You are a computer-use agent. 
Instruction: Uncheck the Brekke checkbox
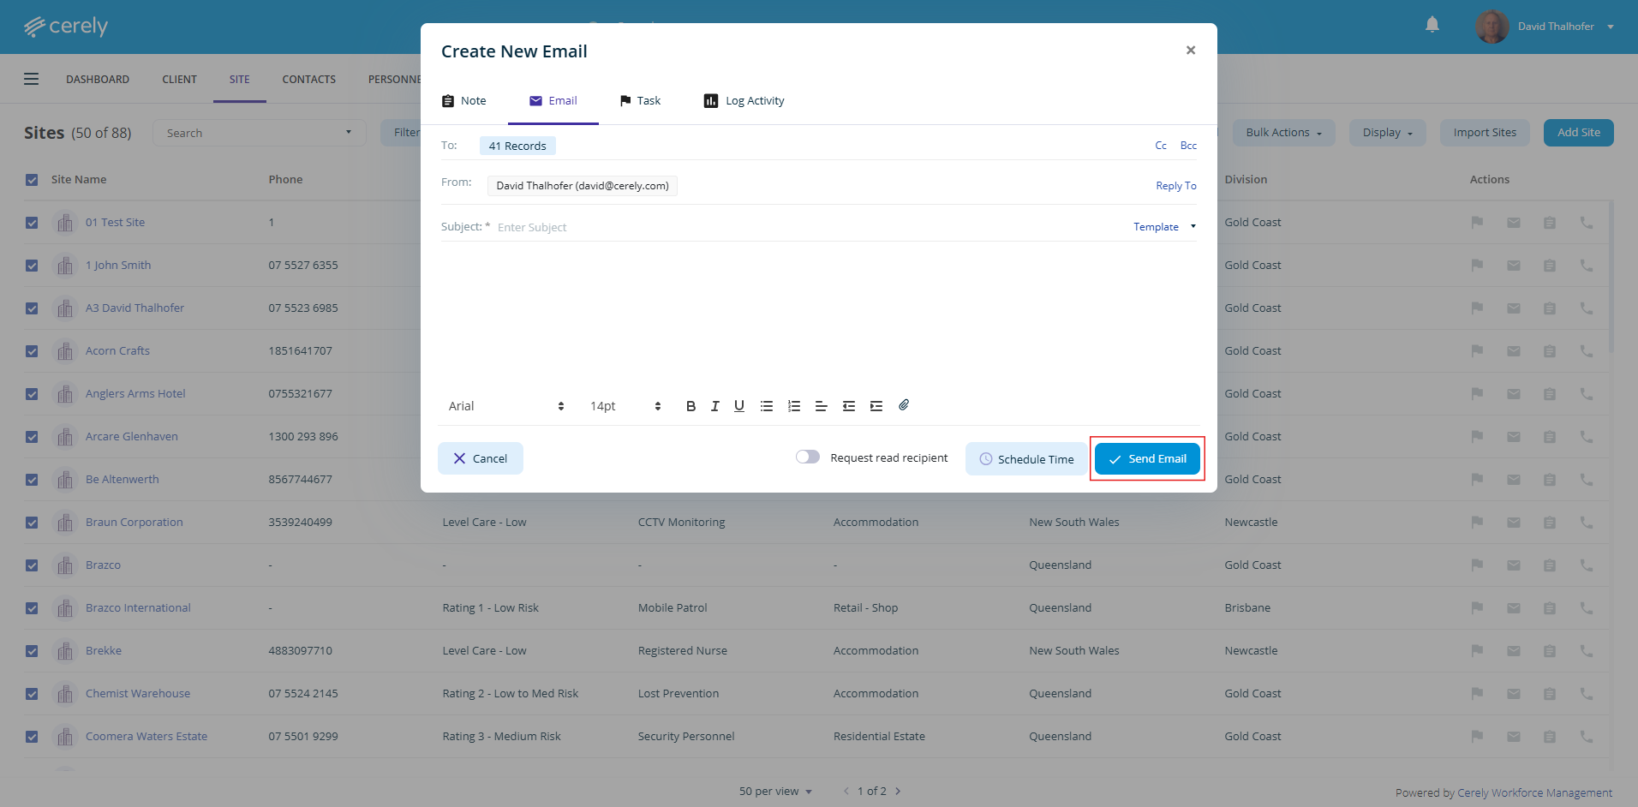coord(32,651)
